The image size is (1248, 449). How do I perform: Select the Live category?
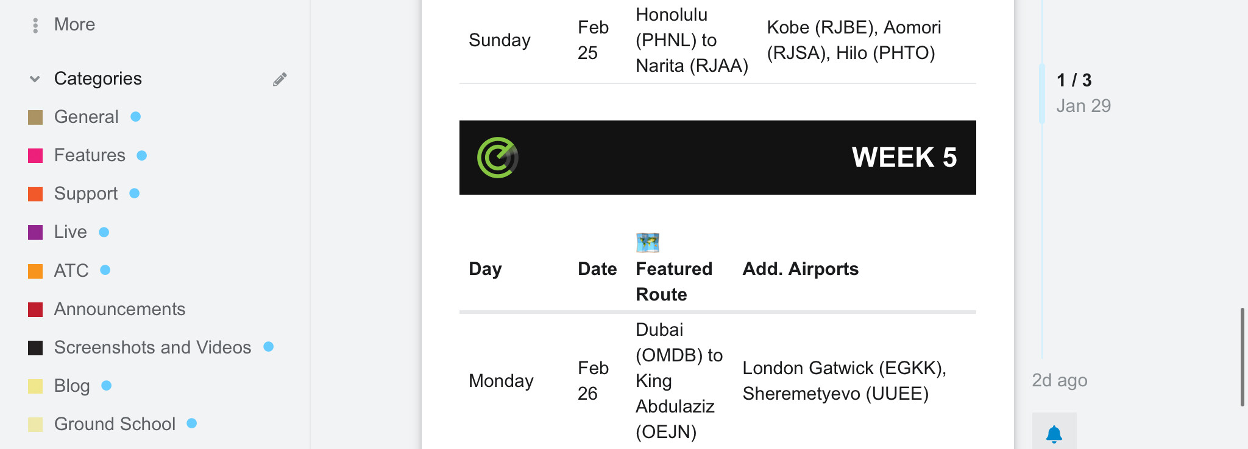71,232
